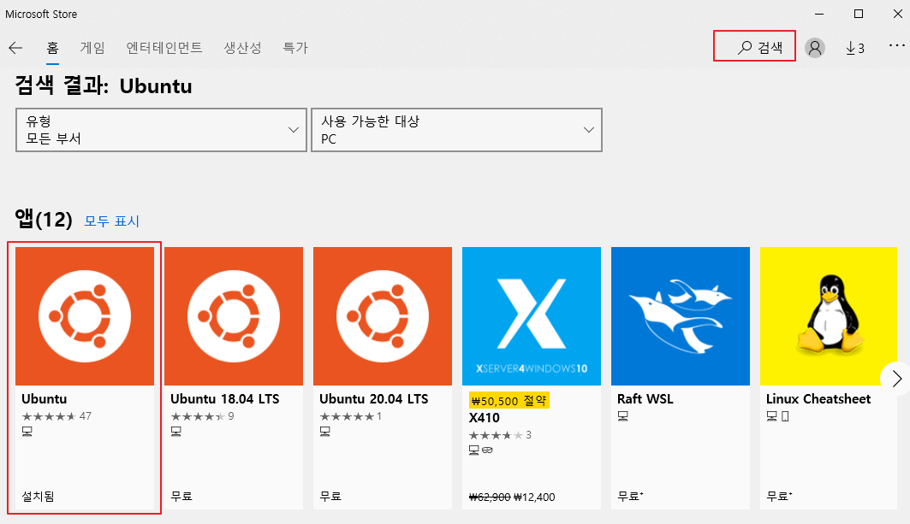This screenshot has height=524, width=910.
Task: Open the X410 app tile image
Action: (x=532, y=316)
